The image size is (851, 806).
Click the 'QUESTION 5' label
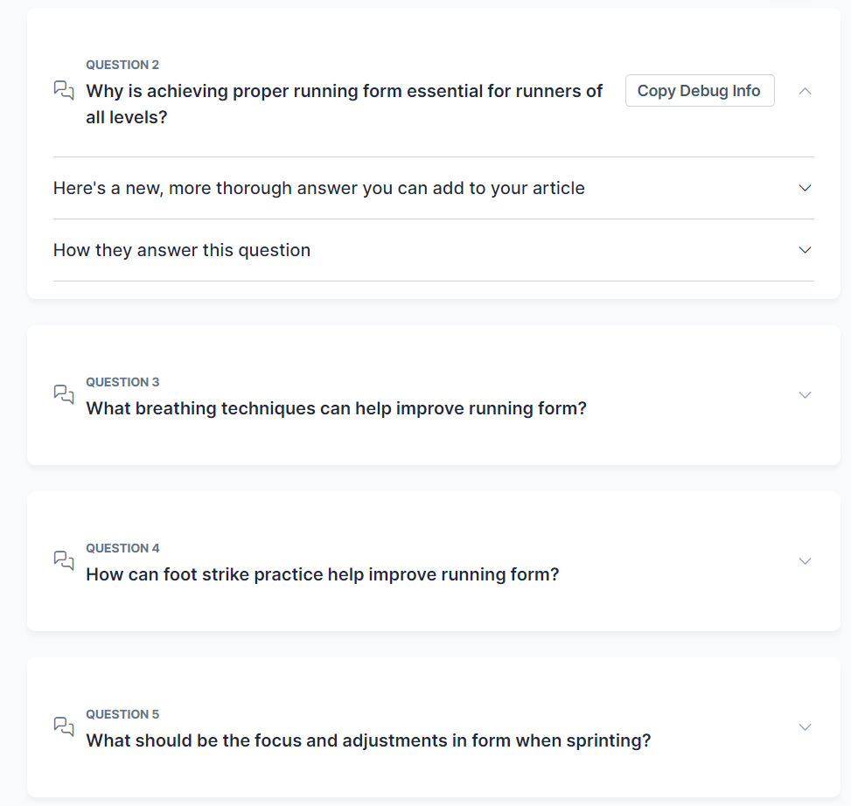click(122, 714)
